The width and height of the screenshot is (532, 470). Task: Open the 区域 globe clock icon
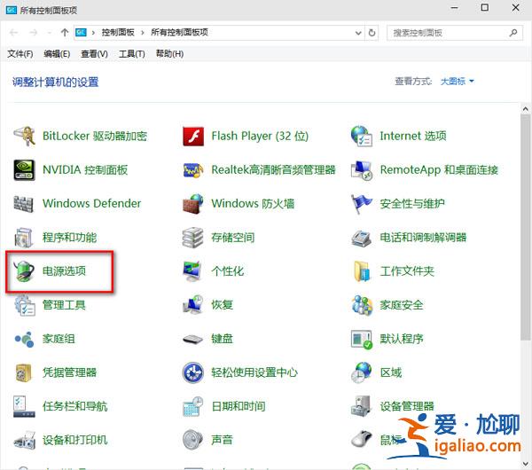(x=362, y=372)
